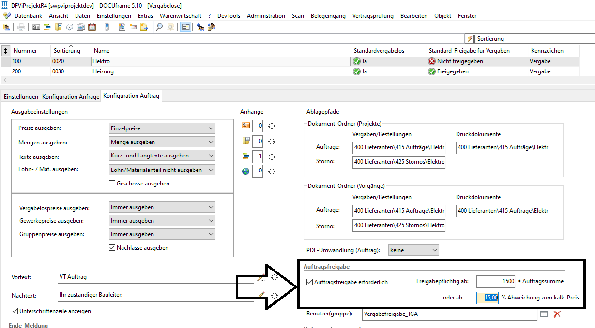Sort by the Standardvergabelos column header
The image size is (595, 328).
point(388,50)
